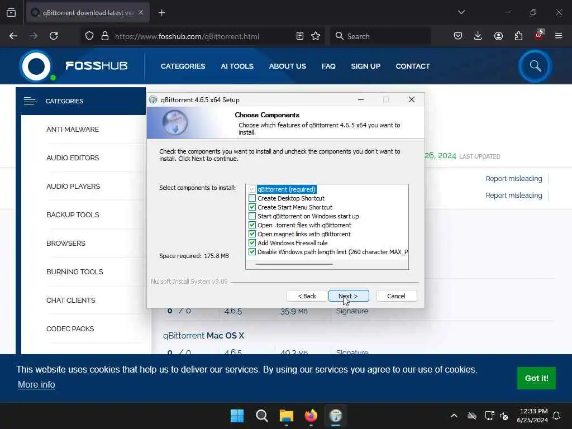The height and width of the screenshot is (429, 572).
Task: Focus the Firefox Search box
Action: point(380,36)
